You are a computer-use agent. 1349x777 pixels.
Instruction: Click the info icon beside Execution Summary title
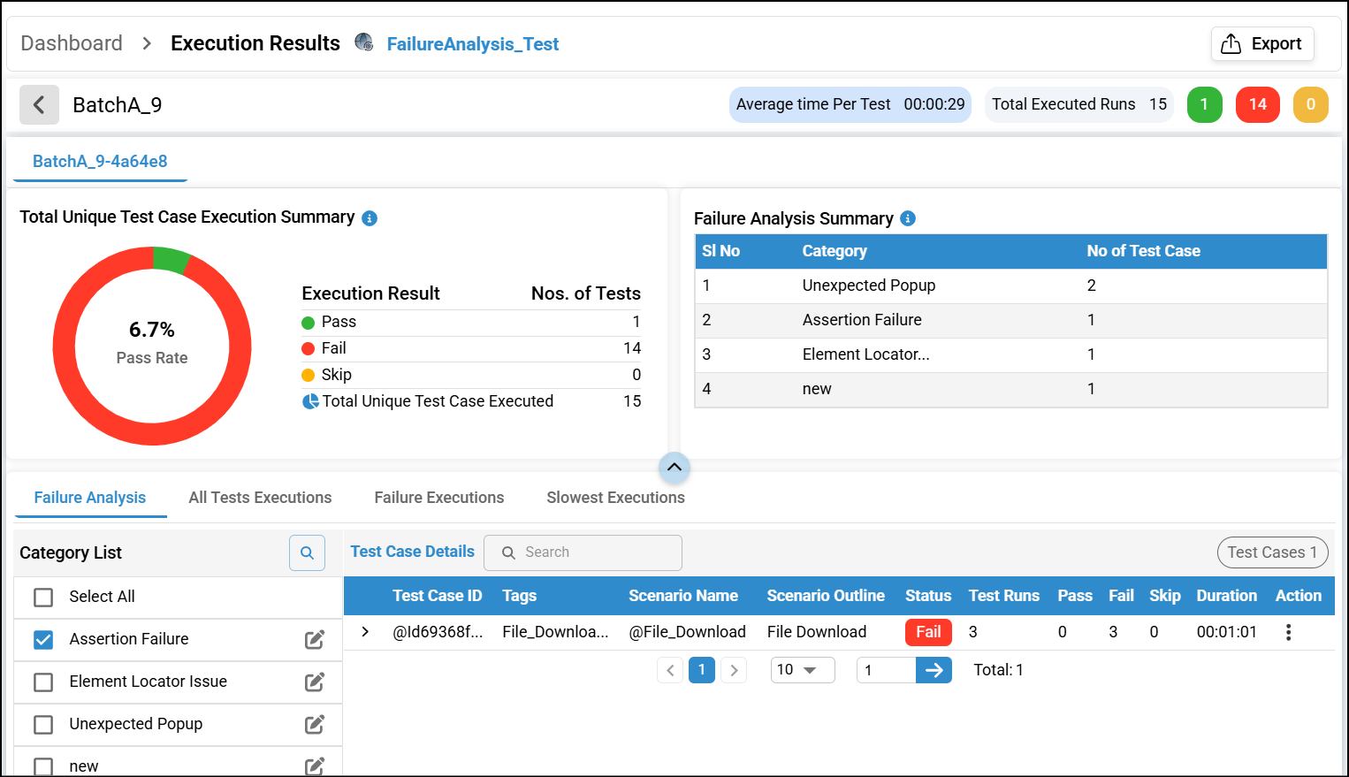tap(370, 218)
